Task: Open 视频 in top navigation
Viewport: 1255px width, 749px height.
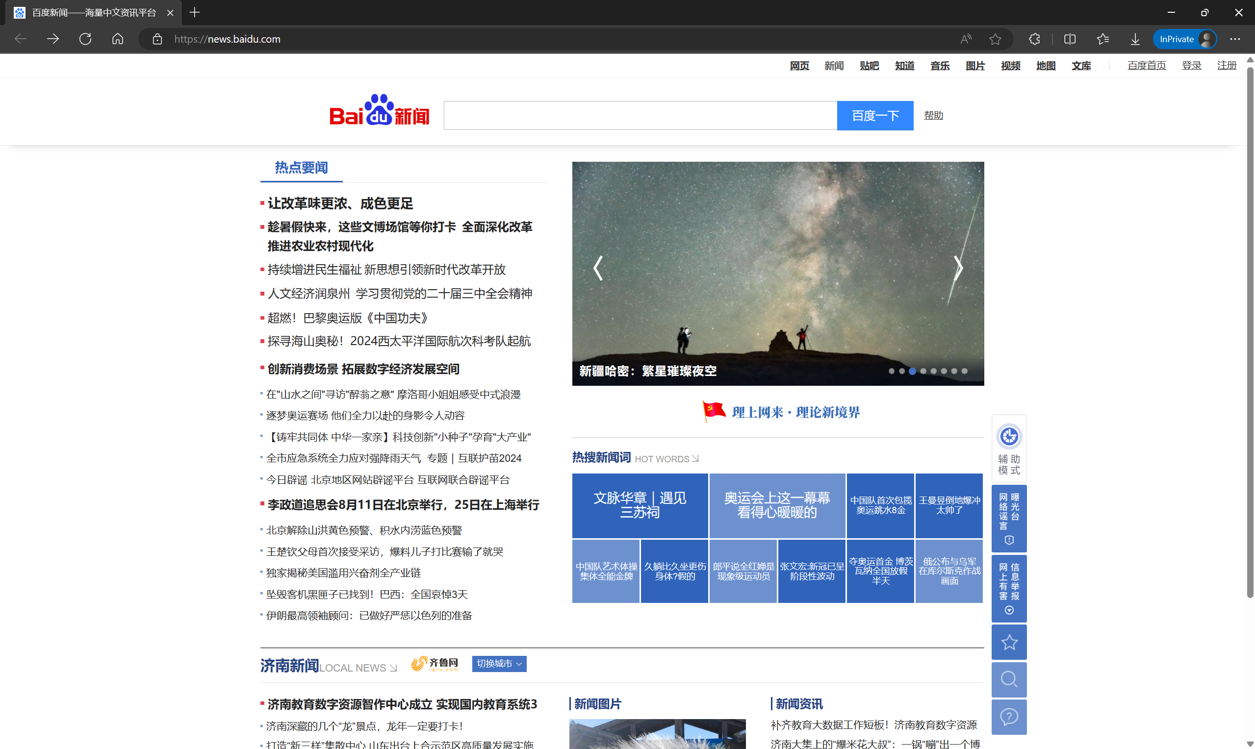Action: (1011, 66)
